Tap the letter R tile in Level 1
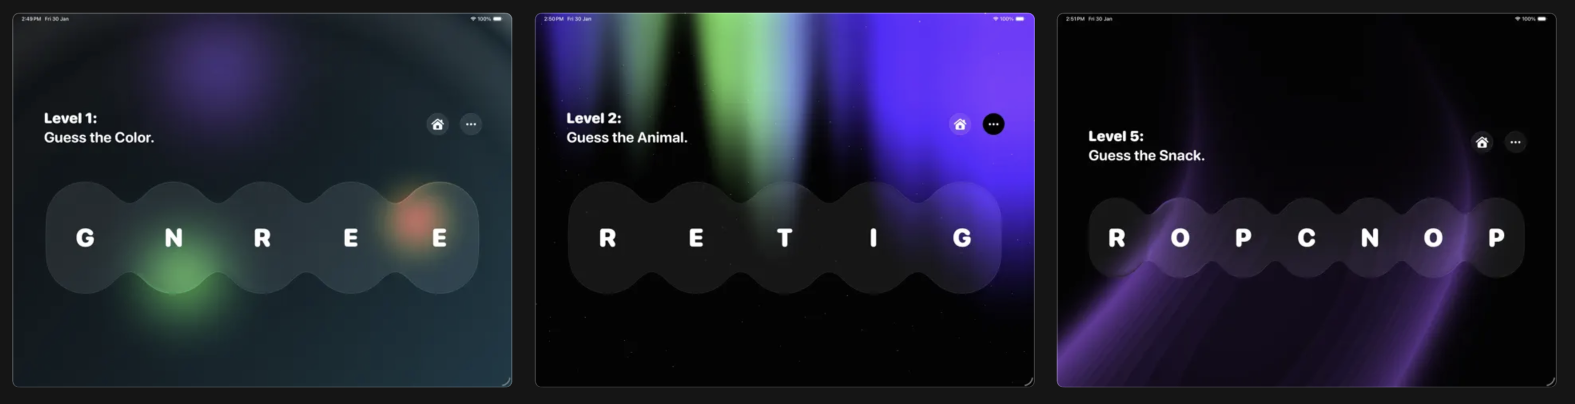 (x=262, y=237)
